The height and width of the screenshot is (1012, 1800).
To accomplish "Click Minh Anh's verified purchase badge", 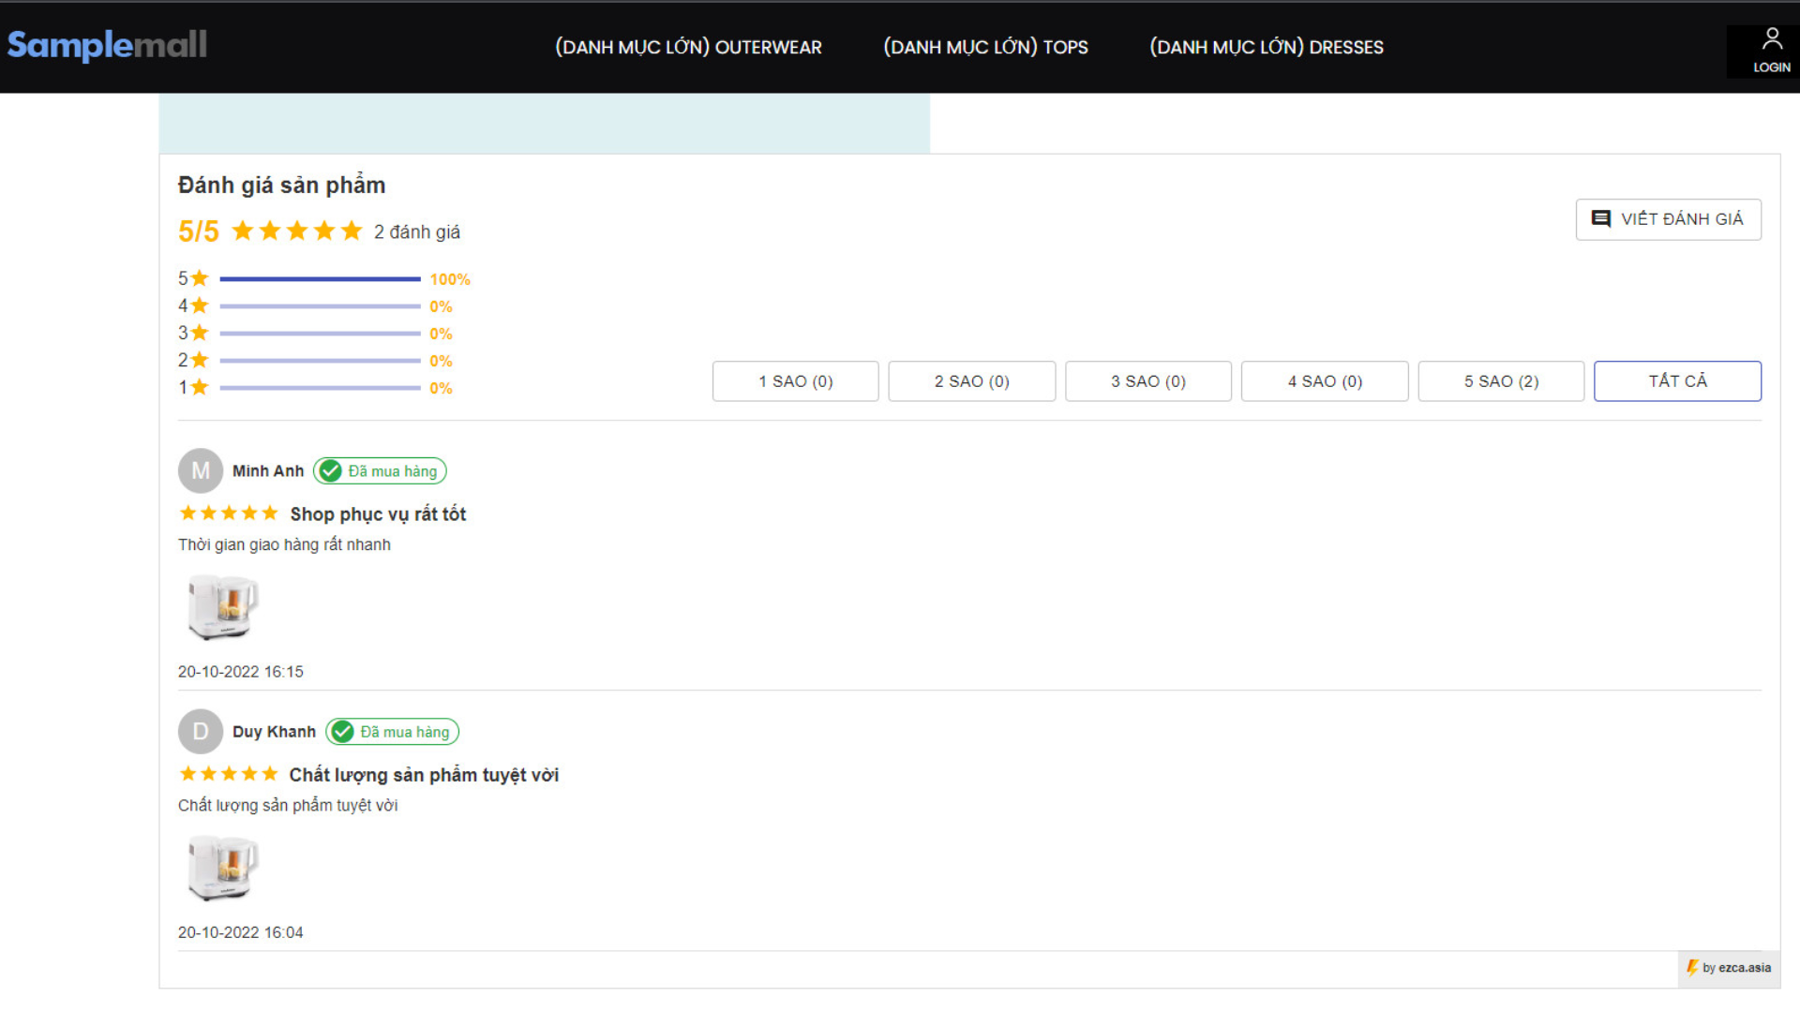I will (x=380, y=471).
